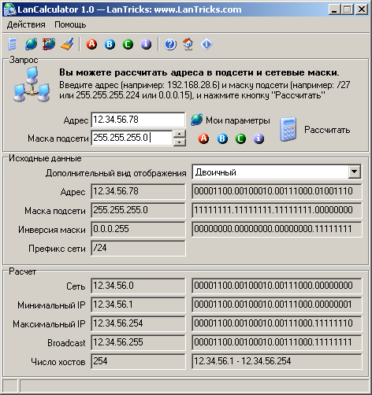The width and height of the screenshot is (372, 395).
Task: Click Маска подсети value 255.255.255.0 in Исходные данные
Action: (x=138, y=210)
